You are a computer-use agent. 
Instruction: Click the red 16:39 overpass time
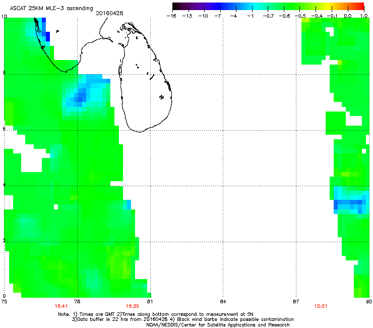(132, 306)
